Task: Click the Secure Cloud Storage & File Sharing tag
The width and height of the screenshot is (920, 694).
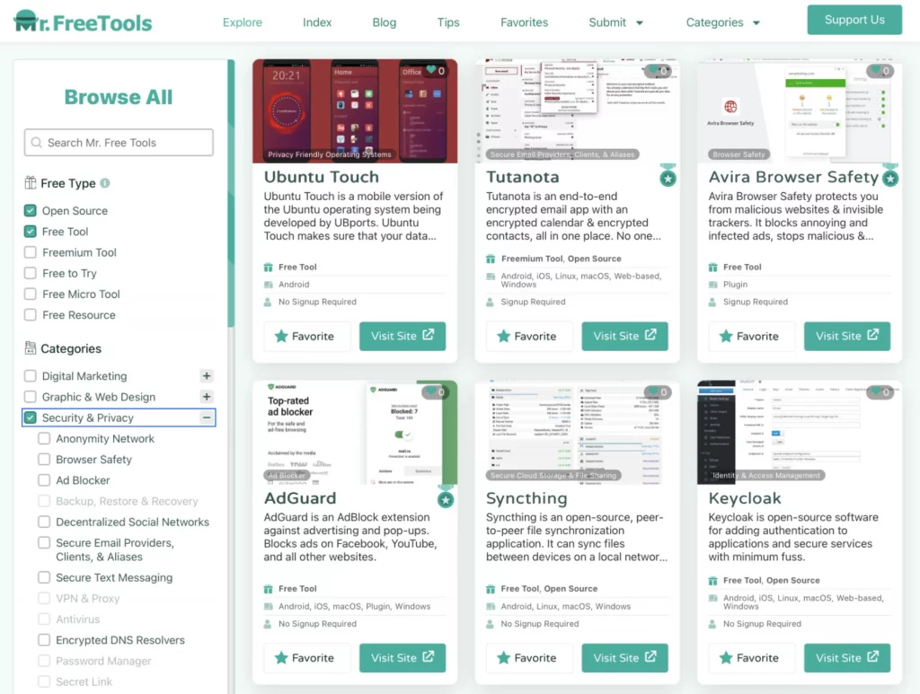Action: 553,475
